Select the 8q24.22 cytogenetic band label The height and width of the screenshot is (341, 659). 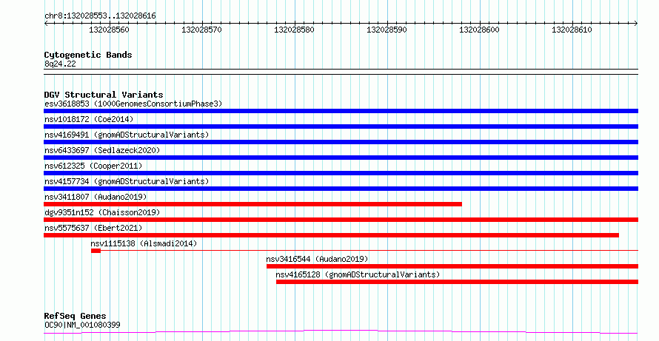click(x=60, y=64)
